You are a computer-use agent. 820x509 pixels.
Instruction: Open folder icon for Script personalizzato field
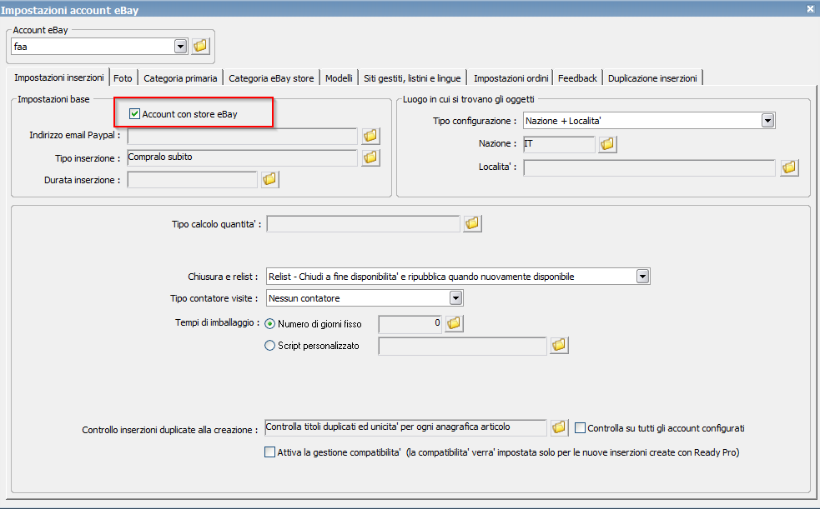[559, 346]
